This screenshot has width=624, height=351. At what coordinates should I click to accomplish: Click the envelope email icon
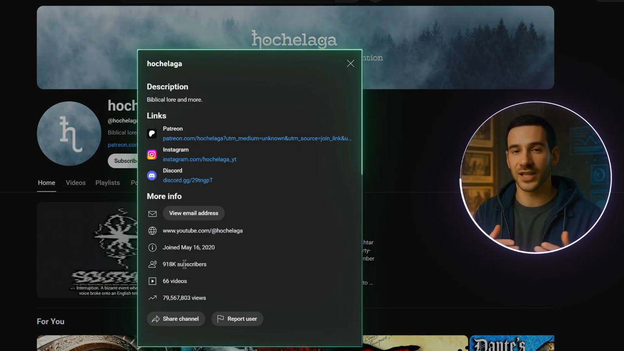pyautogui.click(x=153, y=214)
